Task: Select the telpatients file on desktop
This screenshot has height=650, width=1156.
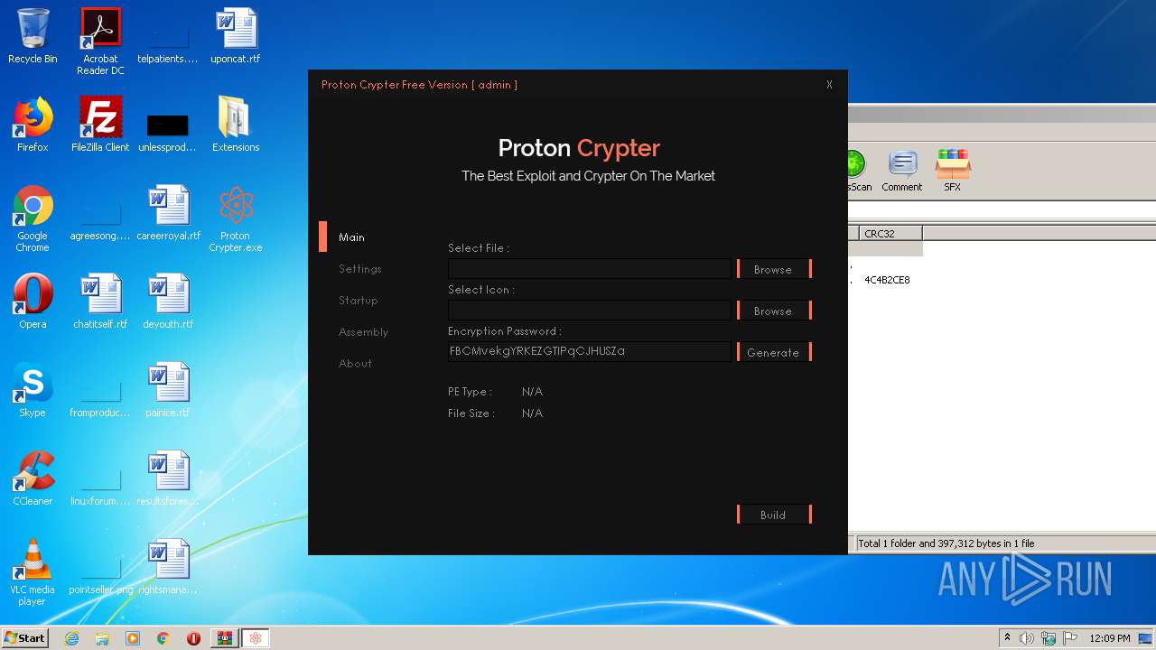Action: (x=168, y=43)
